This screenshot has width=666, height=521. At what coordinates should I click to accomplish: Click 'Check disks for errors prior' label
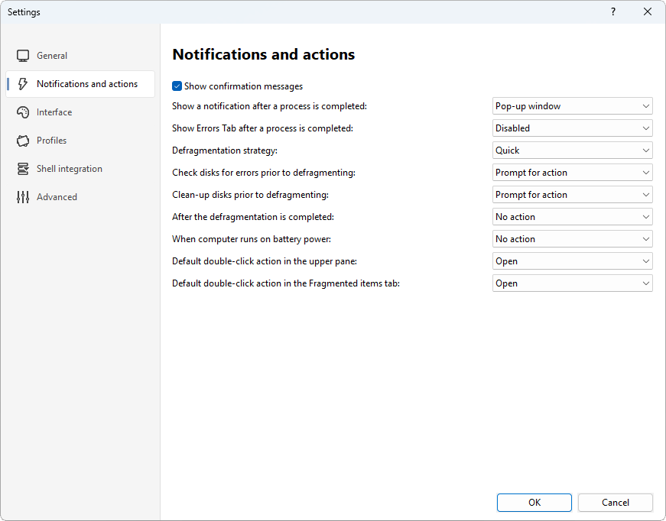pos(264,173)
